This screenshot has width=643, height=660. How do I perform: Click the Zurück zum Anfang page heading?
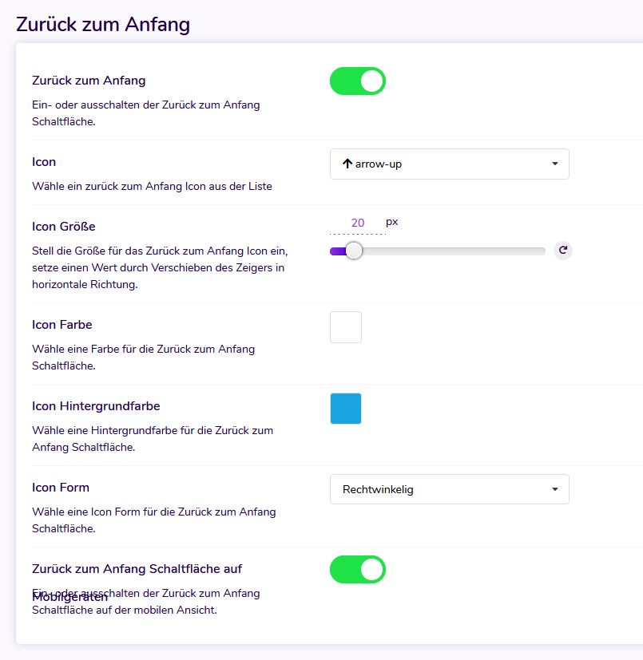tap(103, 24)
